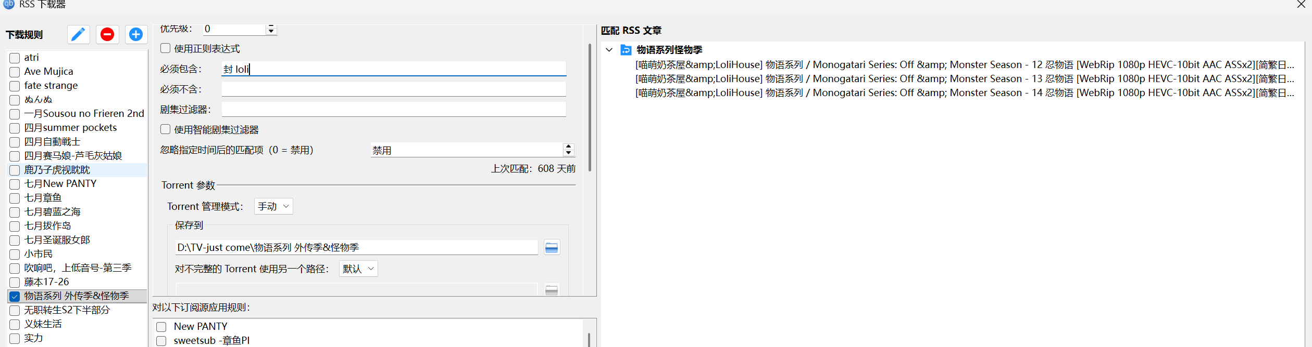Screen dimensions: 1312x347
Task: Enable the atri rule checkbox
Action: (x=15, y=58)
